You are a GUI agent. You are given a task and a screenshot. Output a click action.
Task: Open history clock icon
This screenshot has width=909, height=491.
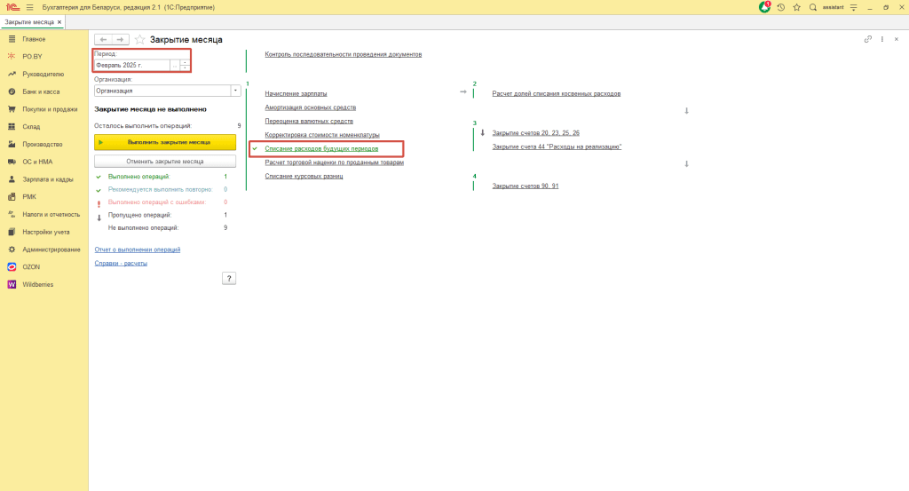coord(781,7)
